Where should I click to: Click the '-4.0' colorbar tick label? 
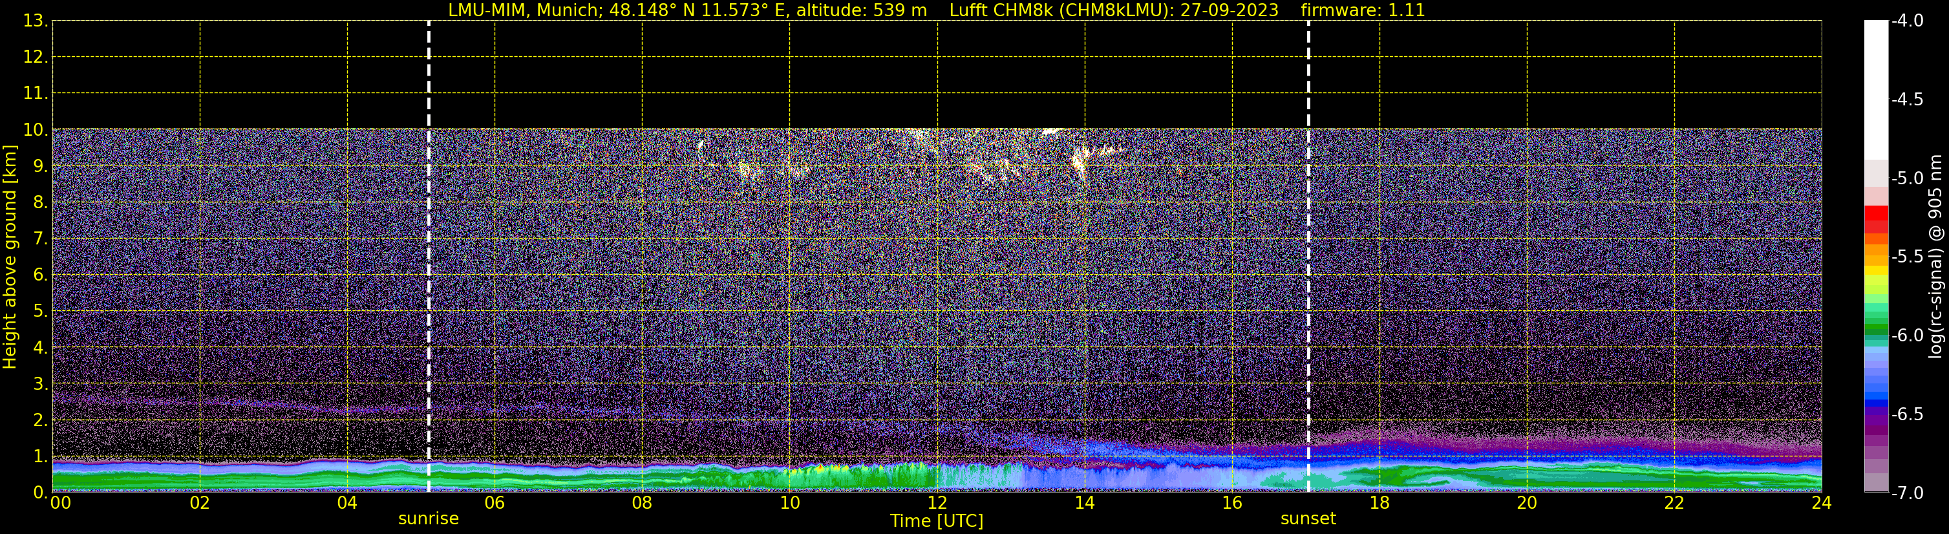coord(1906,21)
